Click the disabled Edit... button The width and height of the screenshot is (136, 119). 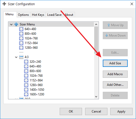[x=115, y=53]
